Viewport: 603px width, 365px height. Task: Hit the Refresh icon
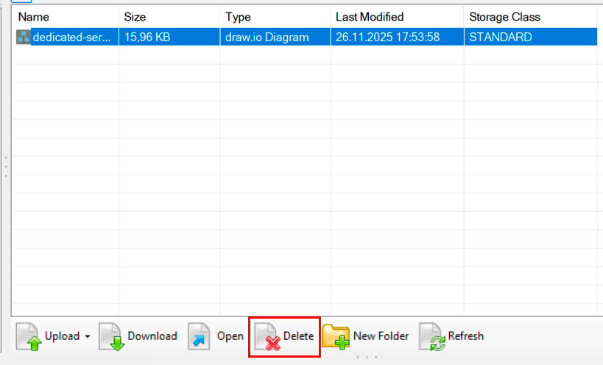[x=431, y=336]
